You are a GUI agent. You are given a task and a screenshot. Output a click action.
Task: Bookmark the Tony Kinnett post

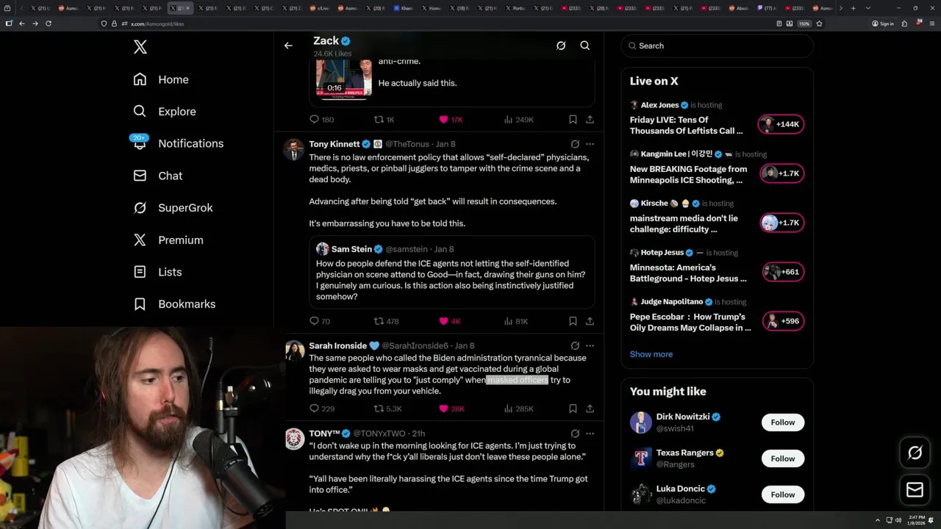point(573,321)
